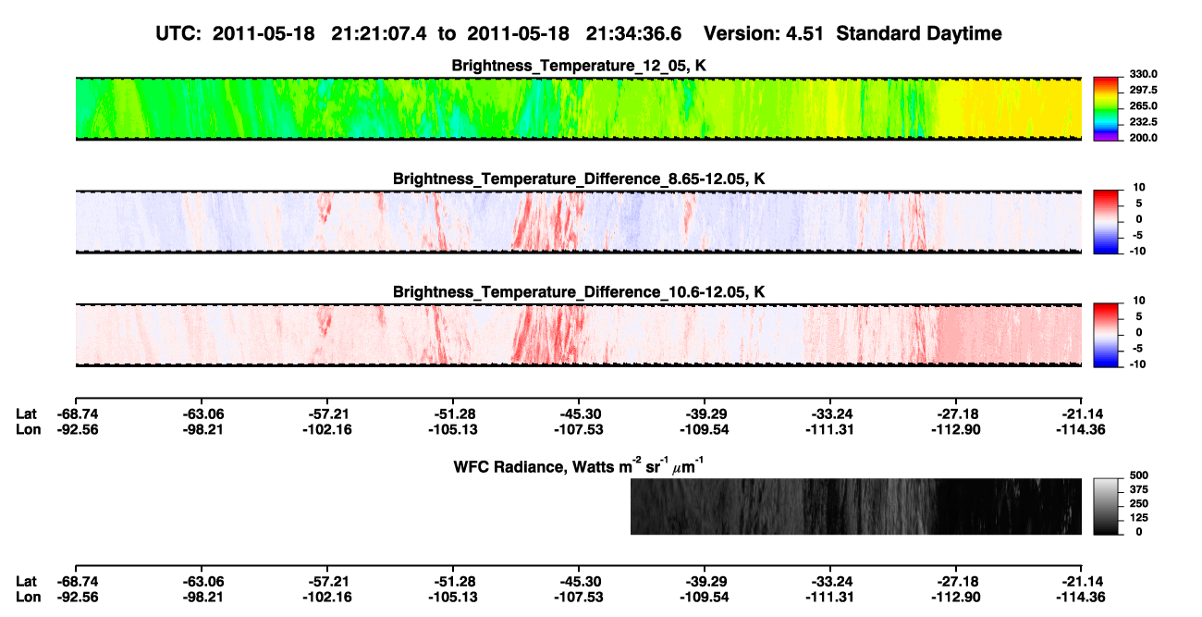
Task: Click the Brightness_Temperature_12_05 panel title
Action: 579,66
